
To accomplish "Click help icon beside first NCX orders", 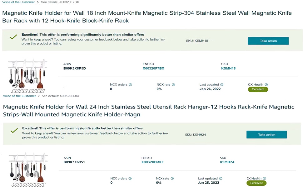I will [131, 85].
